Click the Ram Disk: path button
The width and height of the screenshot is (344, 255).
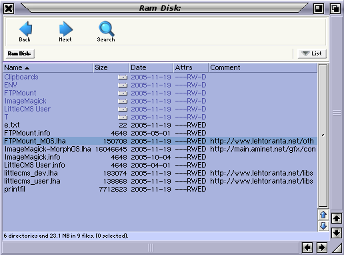tap(20, 53)
